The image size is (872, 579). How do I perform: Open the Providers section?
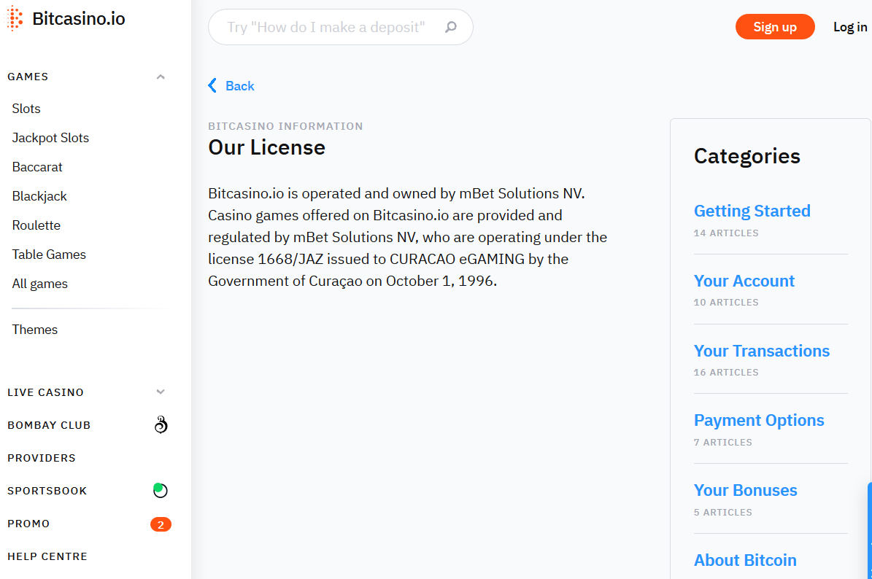[x=42, y=458]
